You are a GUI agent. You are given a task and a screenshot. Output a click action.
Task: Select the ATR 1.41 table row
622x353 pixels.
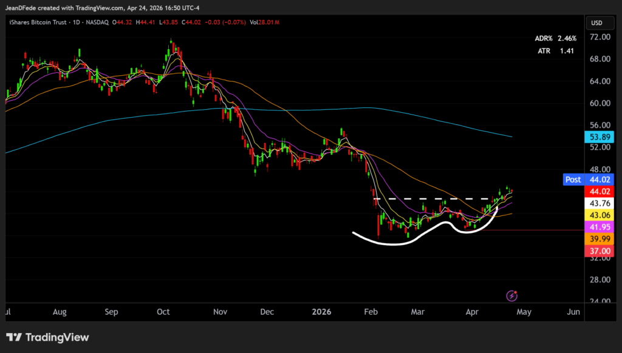(555, 51)
